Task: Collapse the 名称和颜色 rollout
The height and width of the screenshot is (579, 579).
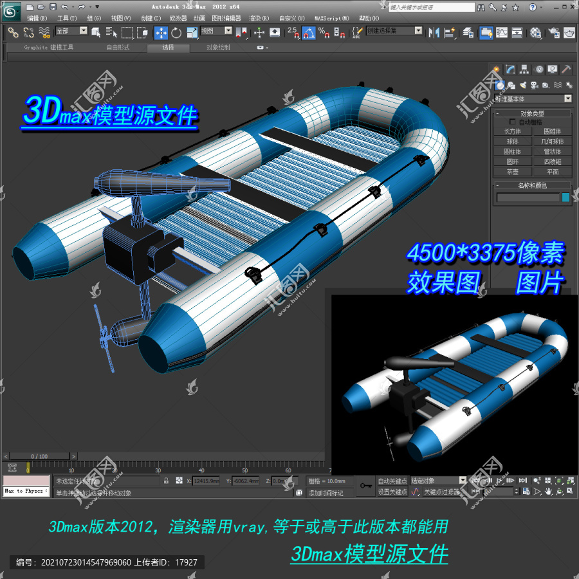Action: click(x=532, y=185)
